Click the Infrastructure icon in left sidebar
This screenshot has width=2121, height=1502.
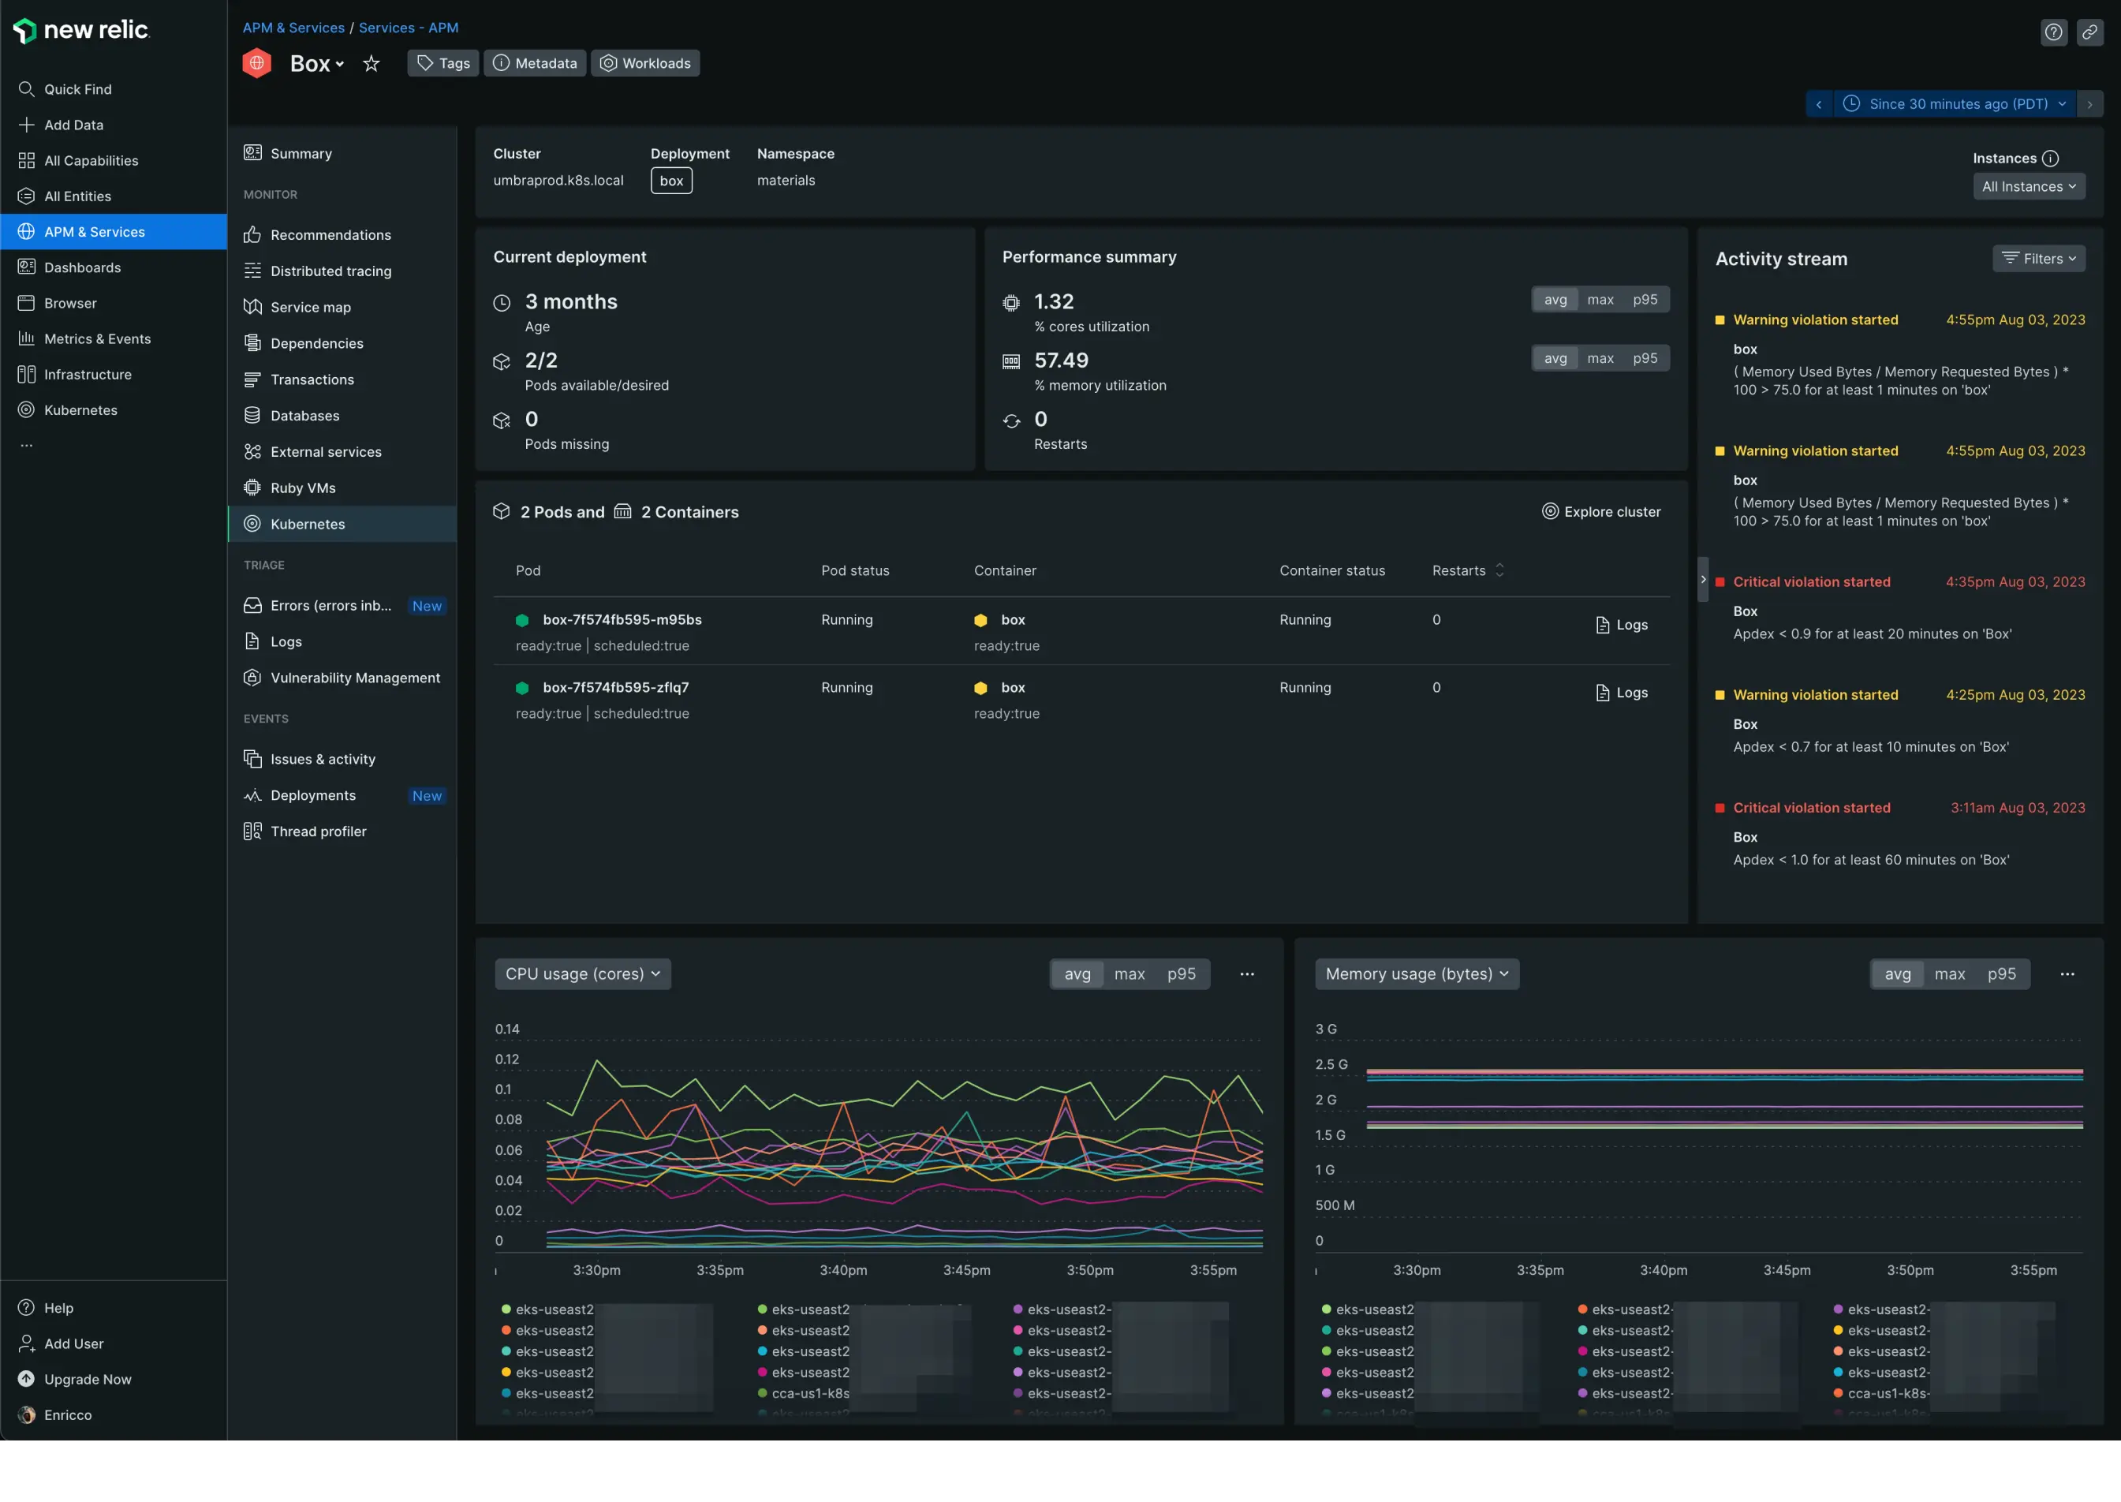click(x=27, y=375)
